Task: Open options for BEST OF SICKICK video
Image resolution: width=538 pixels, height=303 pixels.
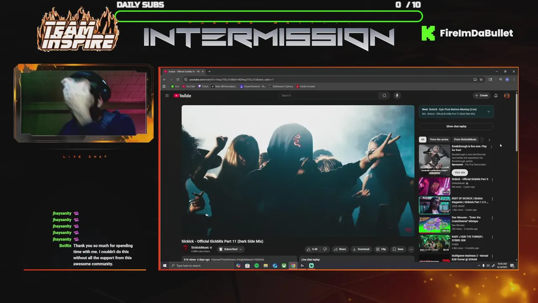Action: 492,199
